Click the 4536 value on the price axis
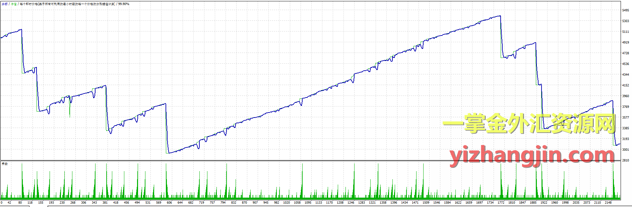Viewport: 632px width, 207px height. [x=626, y=64]
